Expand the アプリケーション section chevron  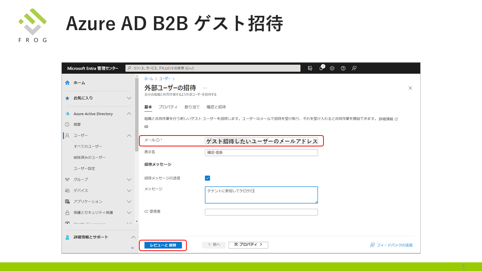129,201
